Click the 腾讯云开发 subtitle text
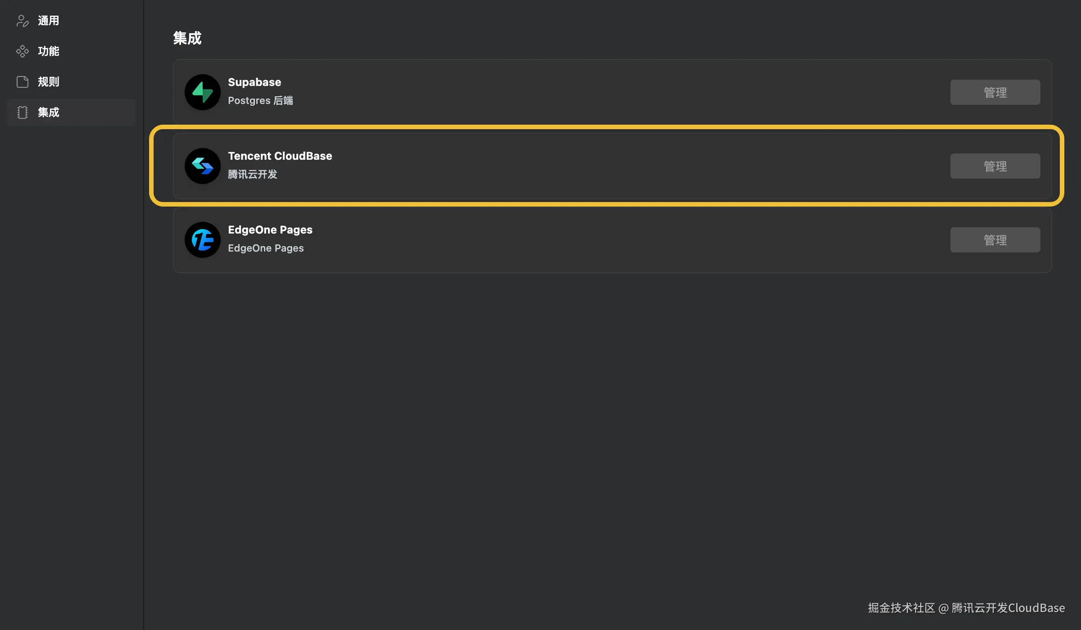This screenshot has height=630, width=1081. point(253,175)
